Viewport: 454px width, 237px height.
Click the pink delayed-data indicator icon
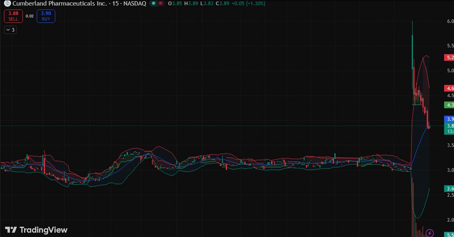click(160, 4)
